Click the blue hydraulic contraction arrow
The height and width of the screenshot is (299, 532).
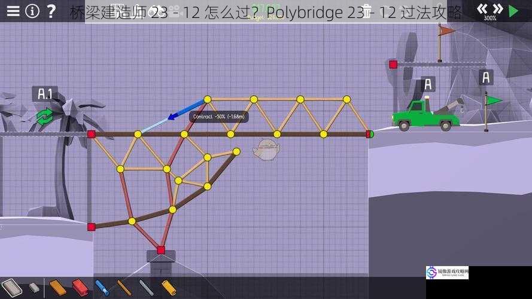pos(186,109)
